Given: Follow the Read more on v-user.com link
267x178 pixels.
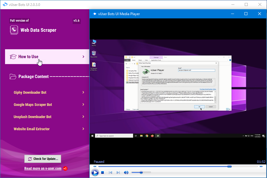Looking at the screenshot, I should point(43,169).
